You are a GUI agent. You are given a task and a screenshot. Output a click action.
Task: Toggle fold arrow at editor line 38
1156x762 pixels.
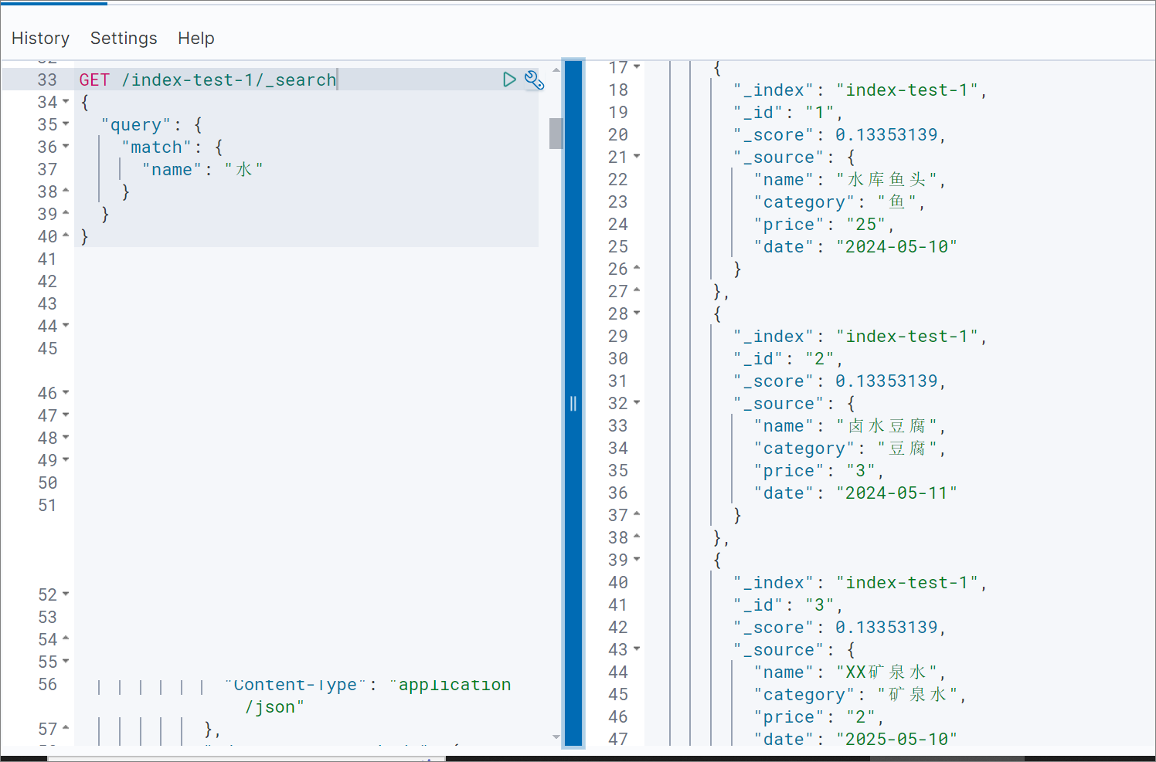(66, 190)
